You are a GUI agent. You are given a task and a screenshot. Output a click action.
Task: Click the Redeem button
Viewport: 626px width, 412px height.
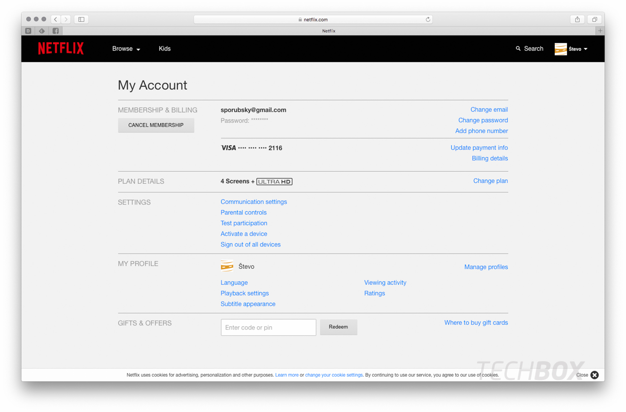click(x=338, y=327)
